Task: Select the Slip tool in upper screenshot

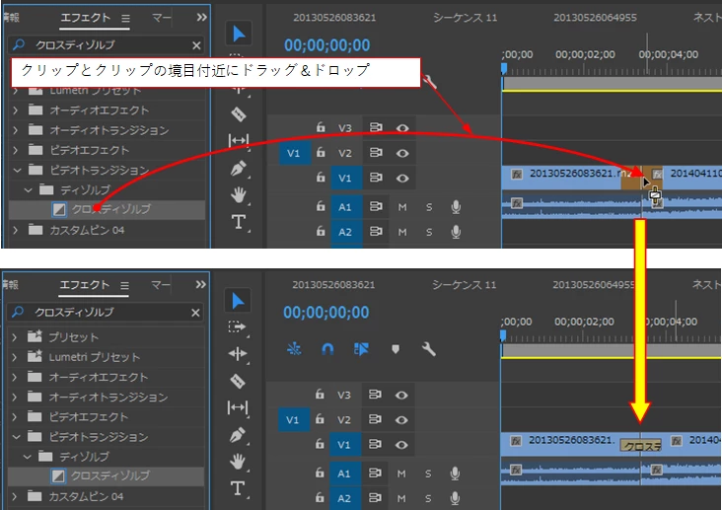Action: (239, 140)
